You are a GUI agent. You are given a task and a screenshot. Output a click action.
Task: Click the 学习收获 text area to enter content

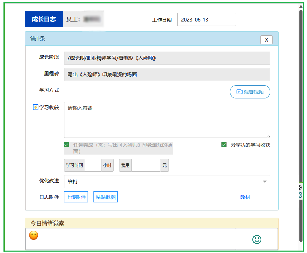[167, 120]
